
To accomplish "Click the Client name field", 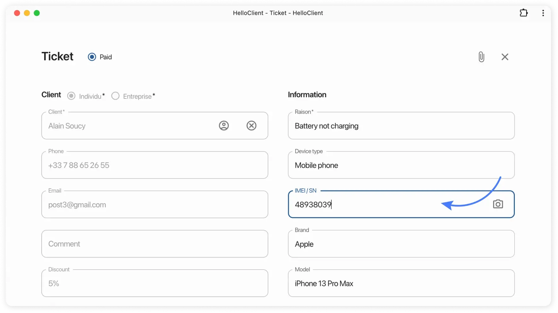I will (x=126, y=126).
